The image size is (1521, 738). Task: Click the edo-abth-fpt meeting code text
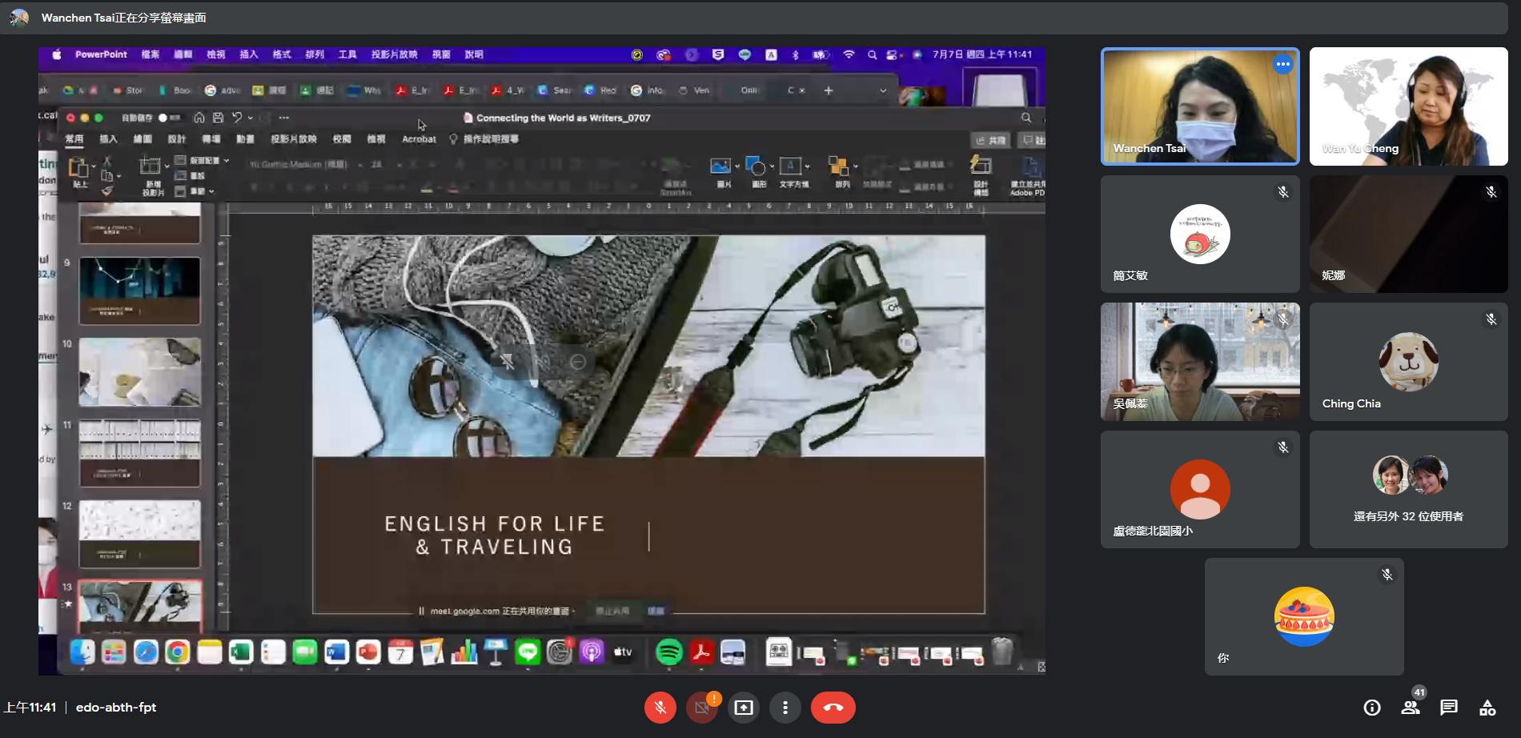pos(116,708)
